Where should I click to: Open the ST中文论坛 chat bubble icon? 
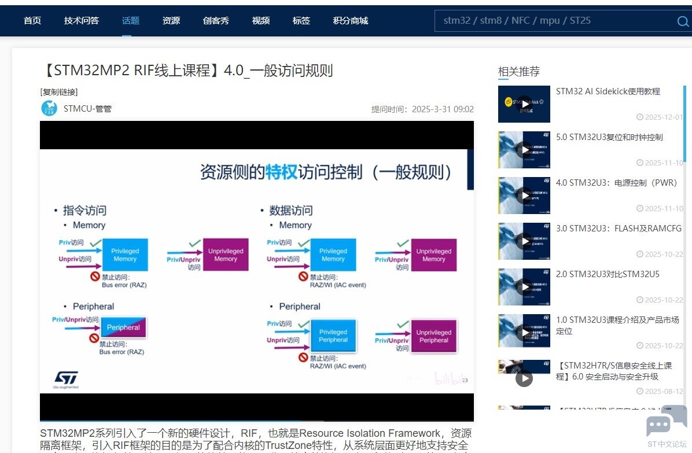[x=667, y=422]
